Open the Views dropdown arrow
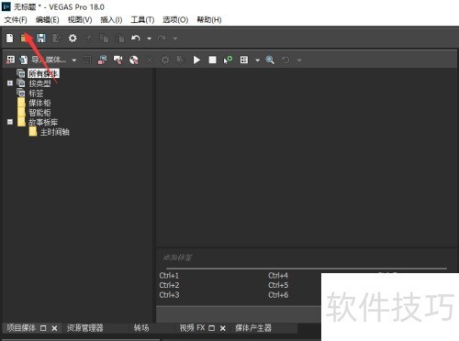 [x=257, y=60]
